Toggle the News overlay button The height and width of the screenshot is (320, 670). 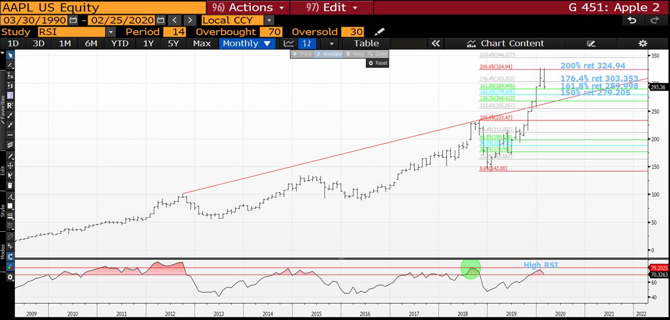pos(355,54)
